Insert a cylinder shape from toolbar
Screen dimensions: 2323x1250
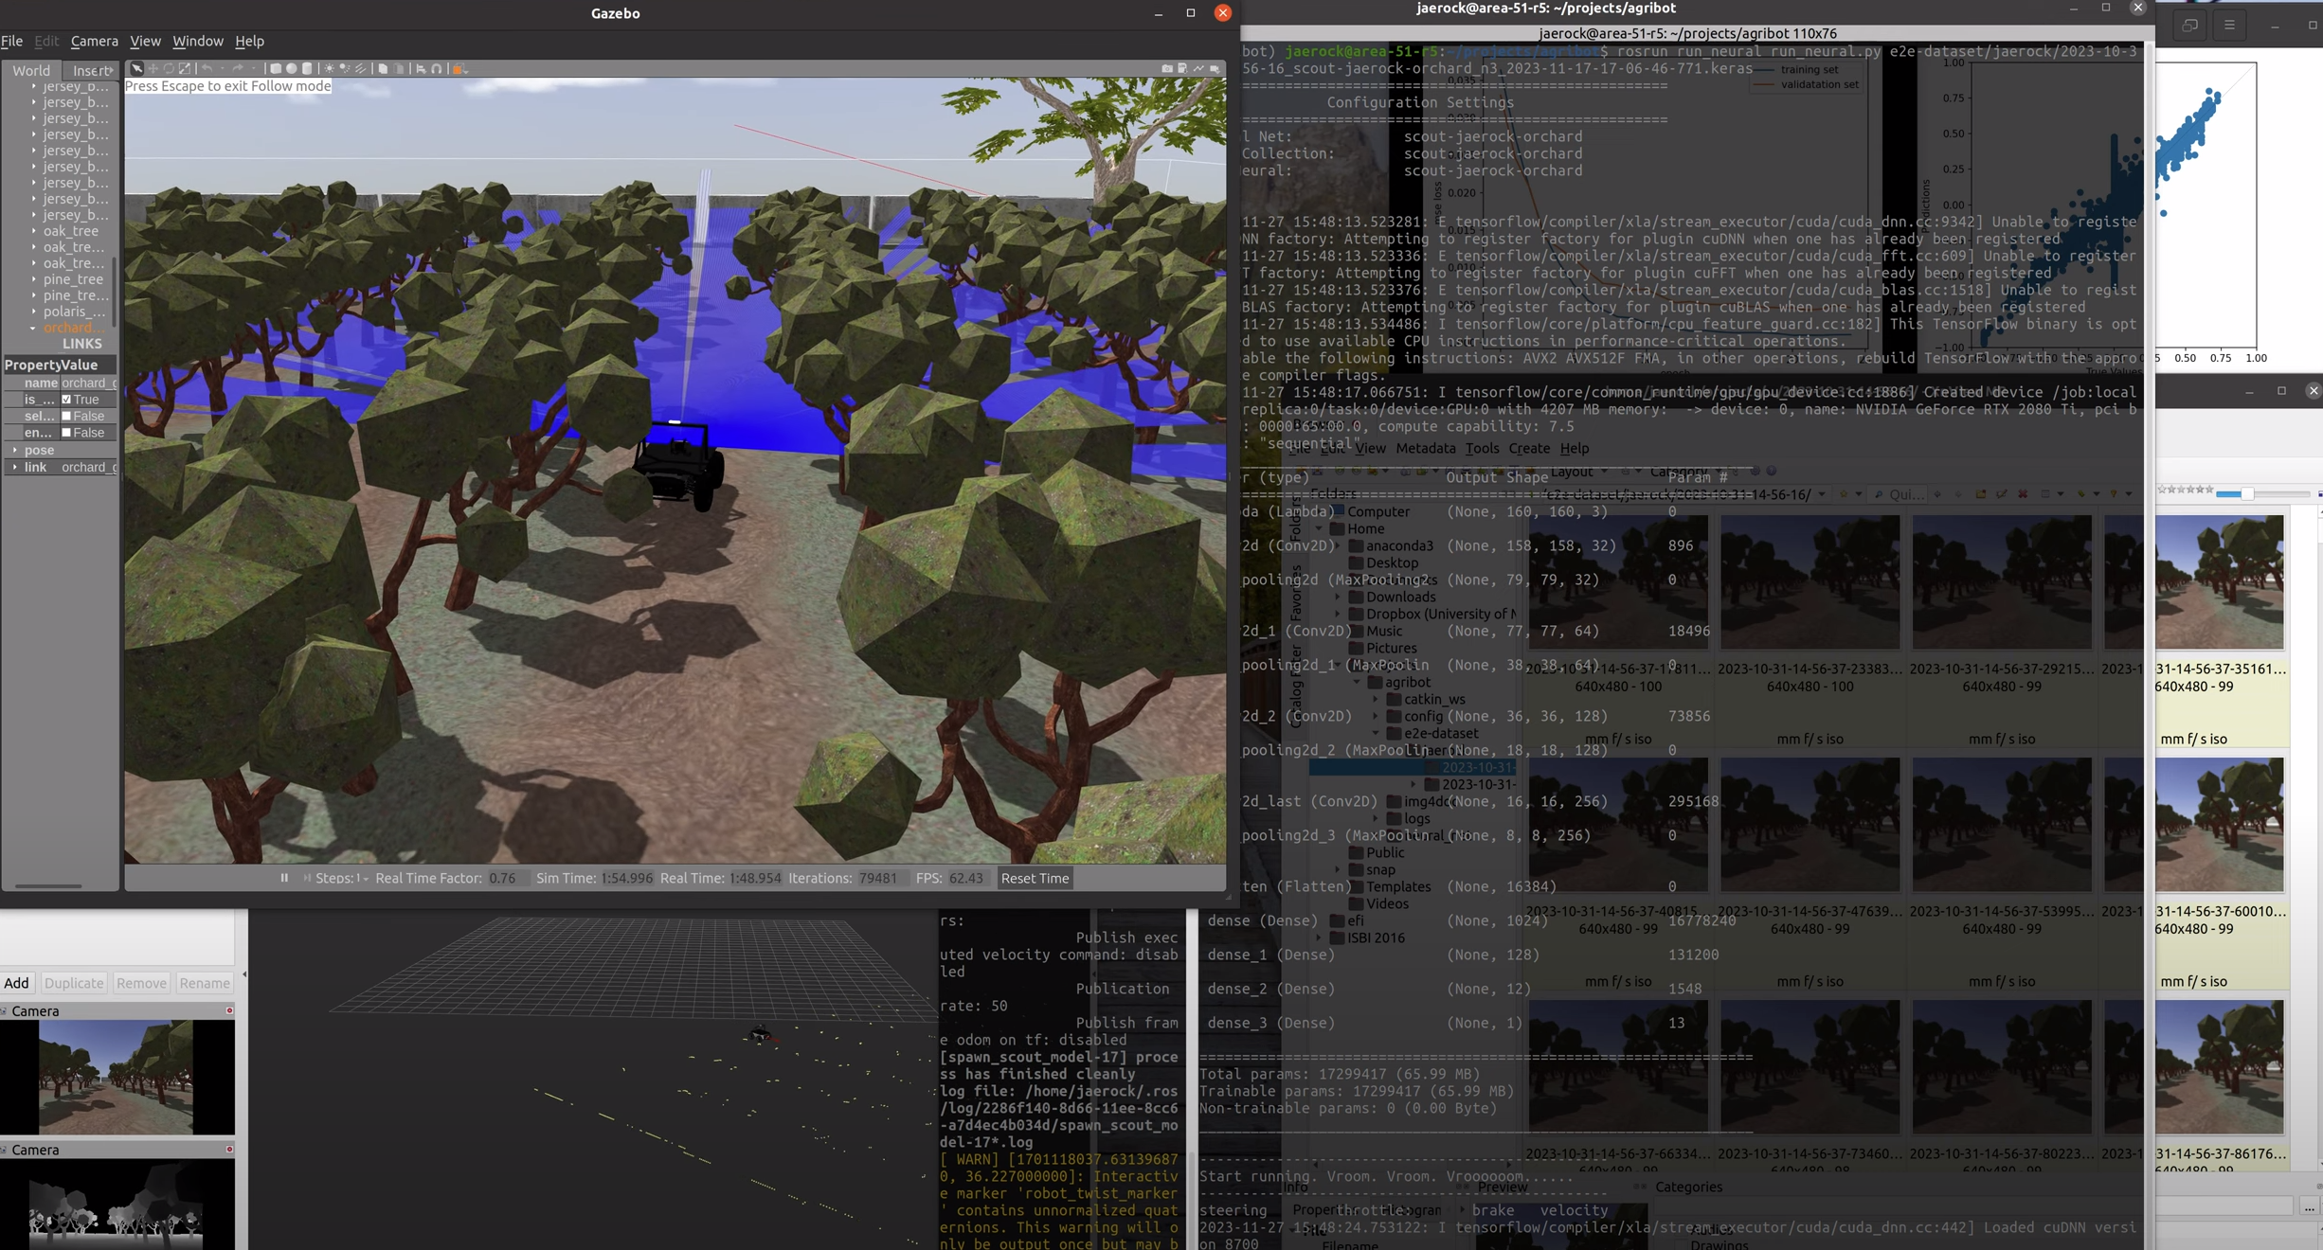pos(307,68)
